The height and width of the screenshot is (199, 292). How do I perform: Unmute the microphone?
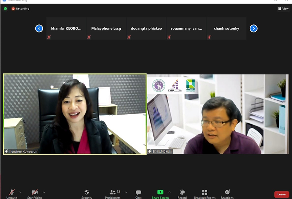[12, 194]
